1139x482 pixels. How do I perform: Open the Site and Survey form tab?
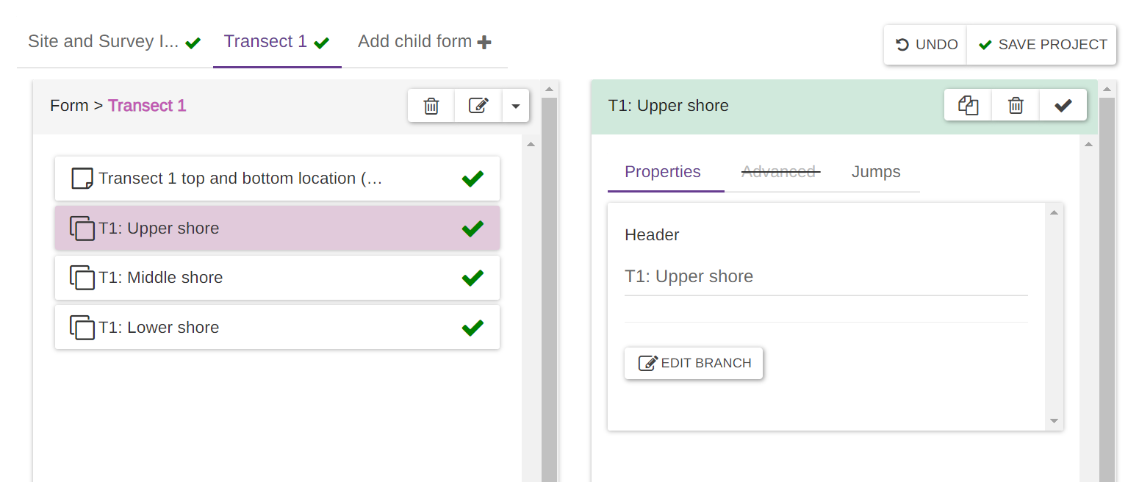click(x=104, y=42)
